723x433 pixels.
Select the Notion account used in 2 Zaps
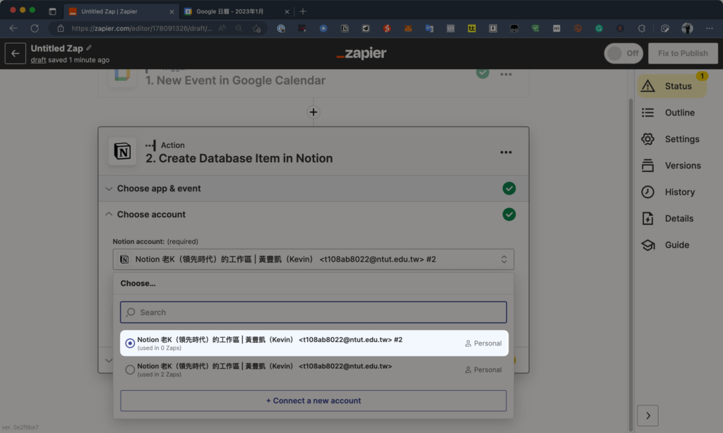click(x=314, y=370)
